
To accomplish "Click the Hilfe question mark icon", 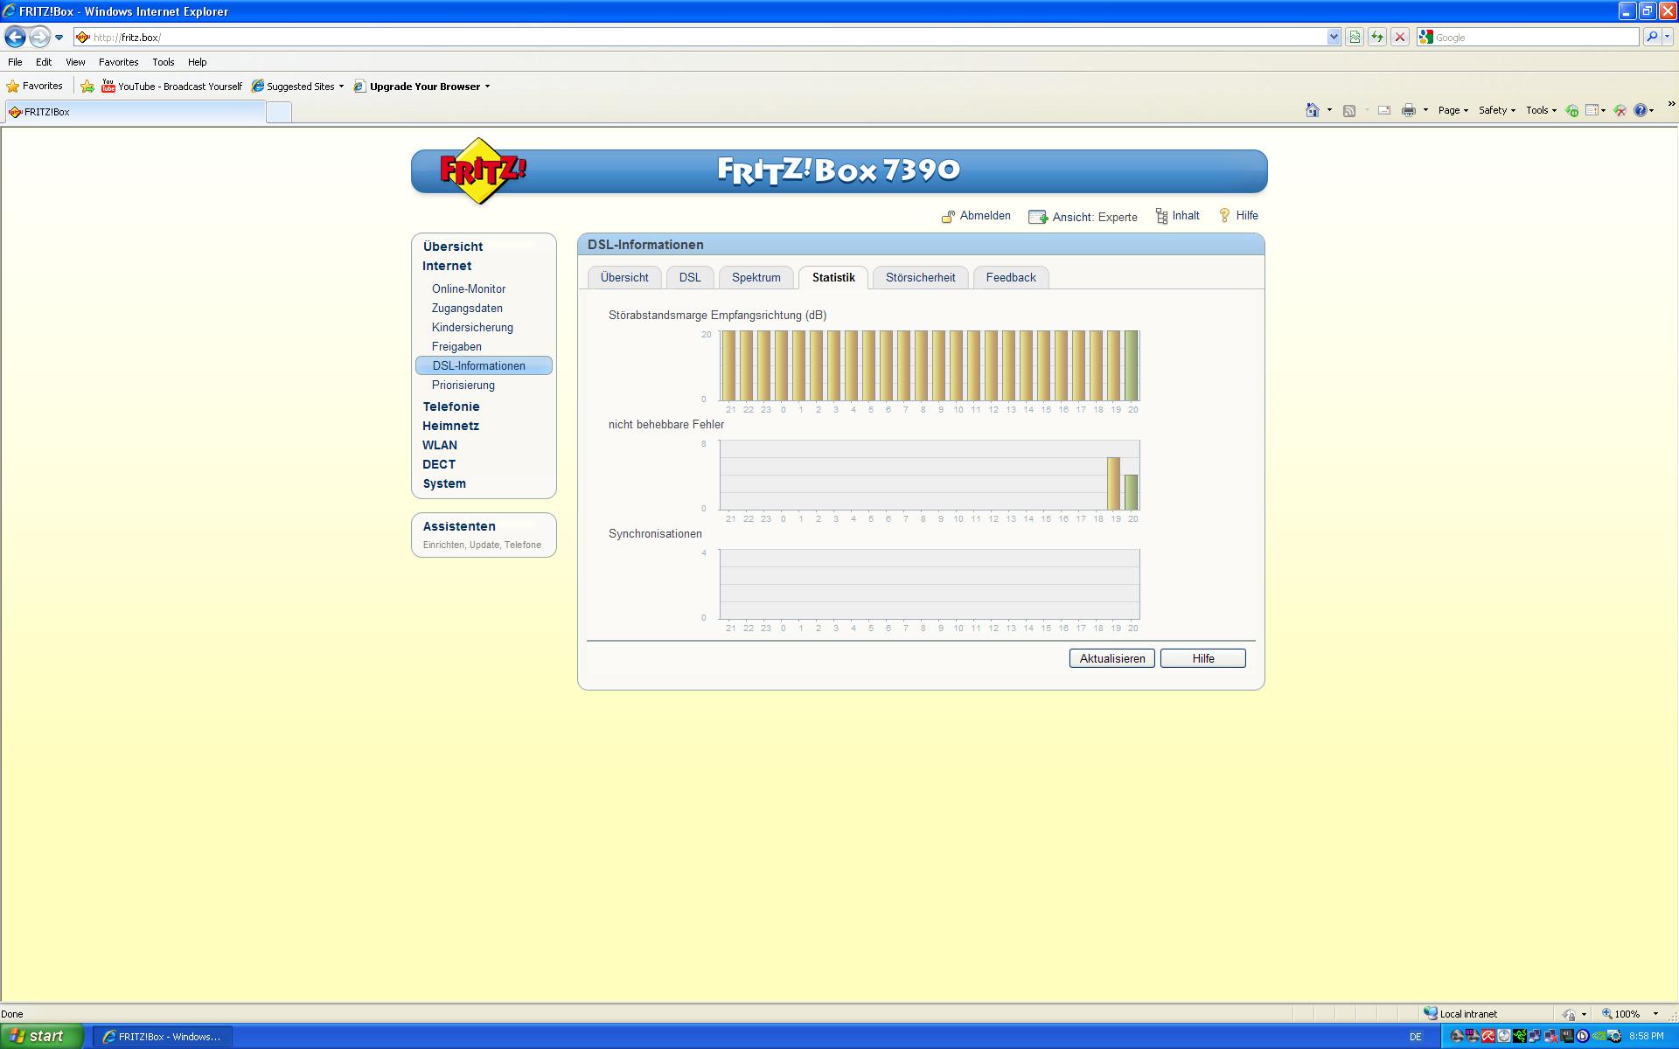I will 1224,216.
